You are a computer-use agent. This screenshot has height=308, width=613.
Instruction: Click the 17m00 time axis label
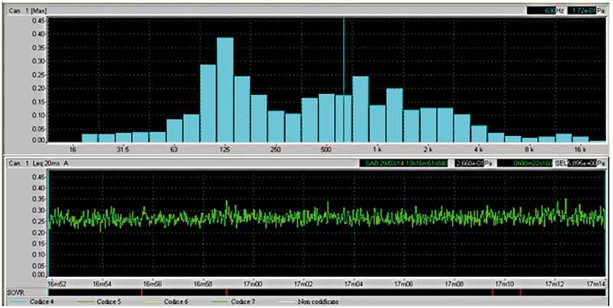click(x=253, y=284)
